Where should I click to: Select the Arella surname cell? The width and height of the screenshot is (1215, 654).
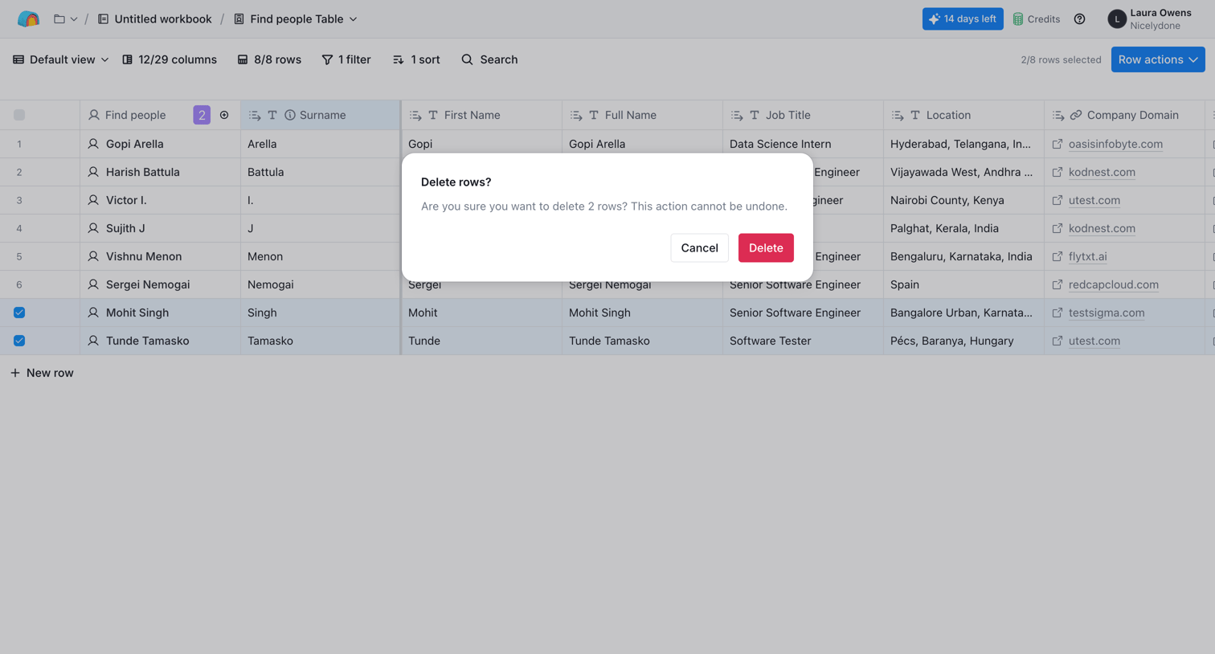[x=321, y=144]
